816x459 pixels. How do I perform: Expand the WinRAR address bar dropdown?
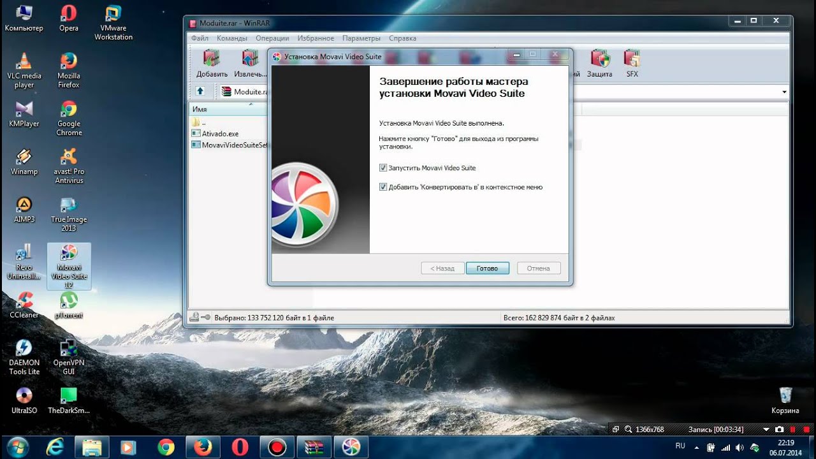[784, 92]
